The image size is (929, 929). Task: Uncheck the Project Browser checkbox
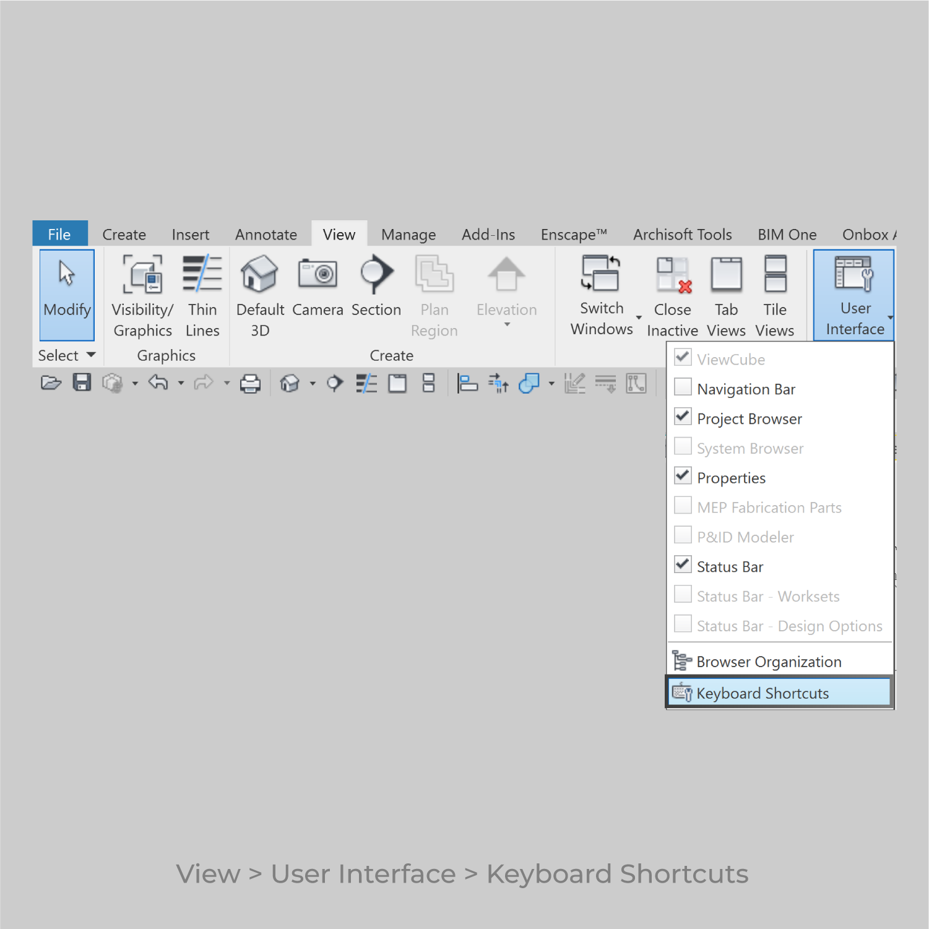(x=683, y=417)
